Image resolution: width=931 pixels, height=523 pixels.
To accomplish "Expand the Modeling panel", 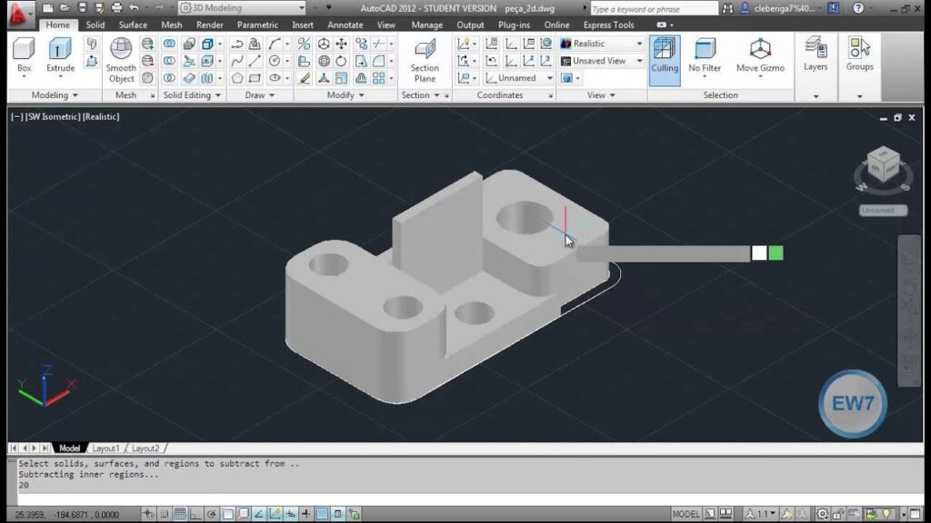I will tap(55, 94).
